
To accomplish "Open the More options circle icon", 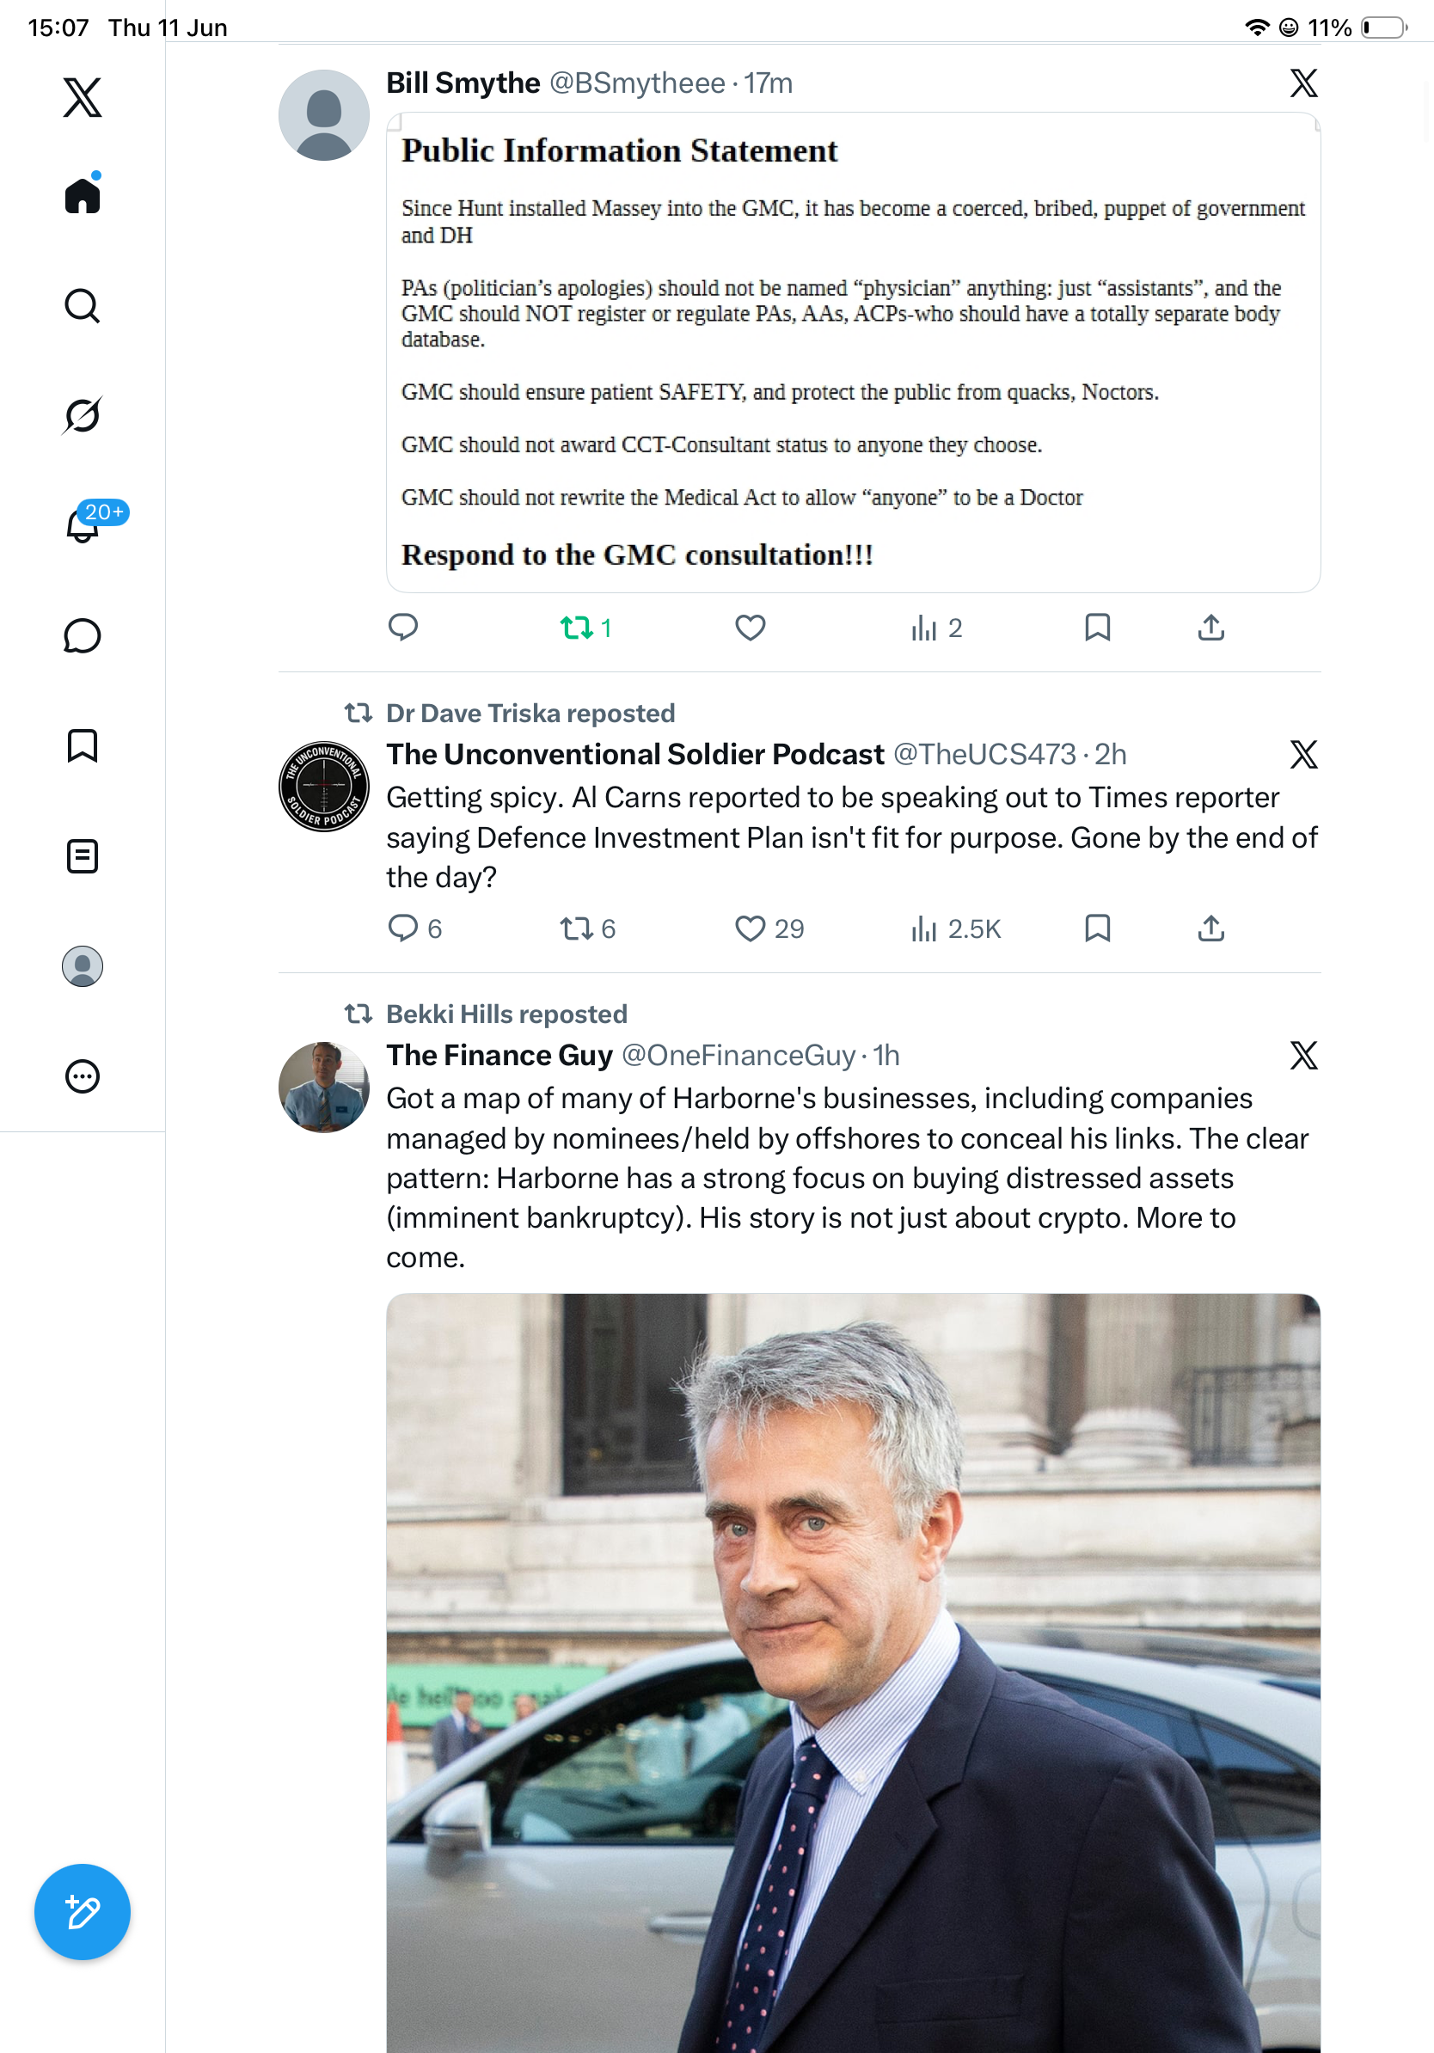I will (83, 1076).
